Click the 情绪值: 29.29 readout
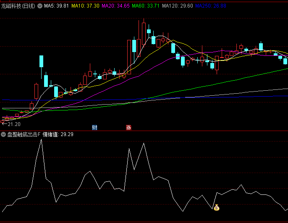Image resolution: width=288 pixels, height=223 pixels. pyautogui.click(x=58, y=134)
